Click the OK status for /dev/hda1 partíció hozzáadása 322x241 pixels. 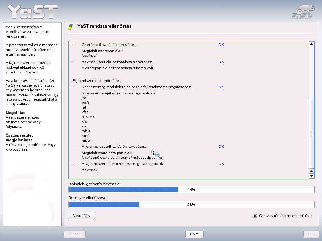pyautogui.click(x=221, y=62)
